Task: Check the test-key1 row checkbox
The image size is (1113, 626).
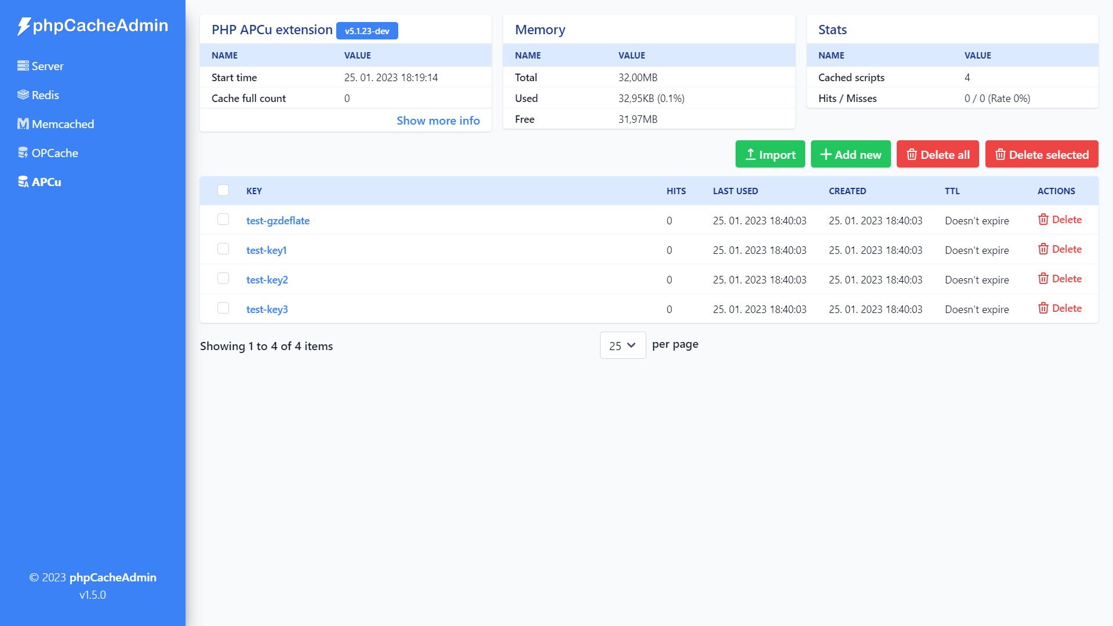Action: point(223,249)
